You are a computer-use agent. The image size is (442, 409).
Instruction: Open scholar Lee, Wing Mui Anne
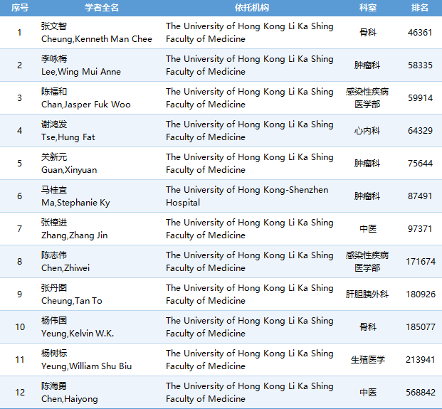click(81, 72)
